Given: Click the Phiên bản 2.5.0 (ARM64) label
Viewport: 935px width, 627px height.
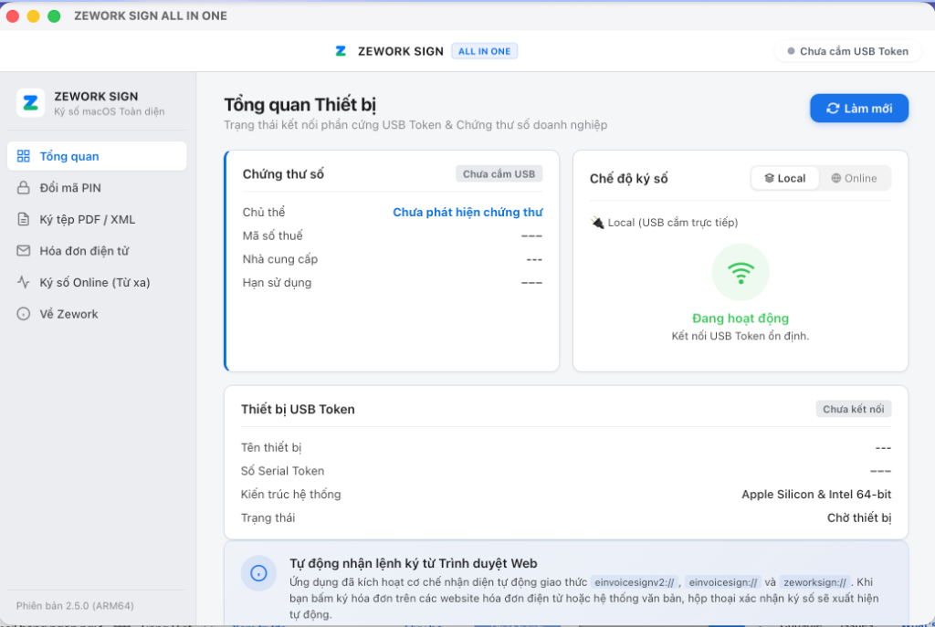Looking at the screenshot, I should coord(75,605).
